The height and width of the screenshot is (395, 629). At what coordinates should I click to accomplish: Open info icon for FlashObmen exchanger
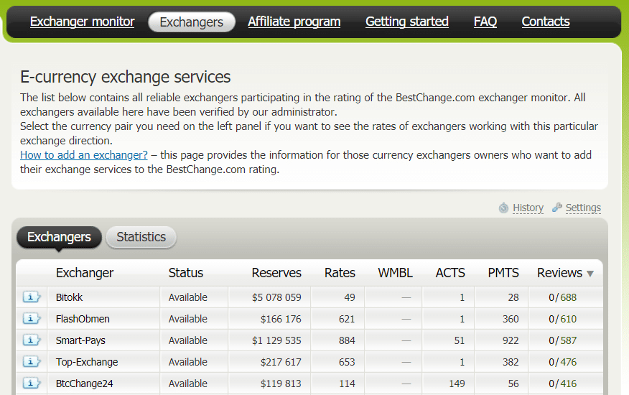point(32,319)
